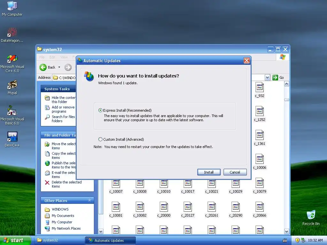Select the c_10081 file

click(116, 210)
